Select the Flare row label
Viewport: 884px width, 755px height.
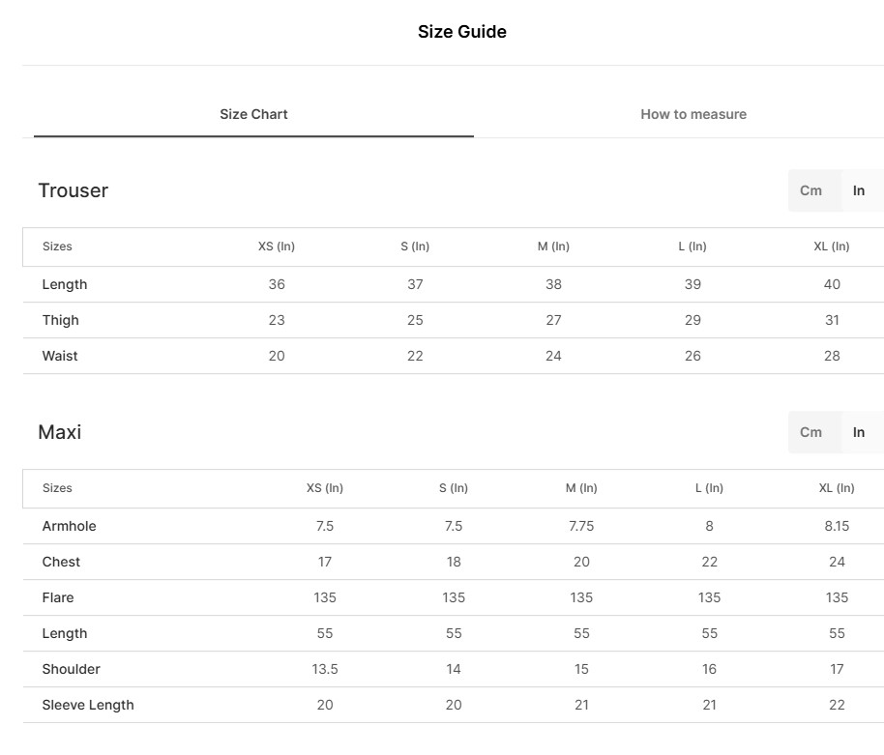[x=58, y=597]
